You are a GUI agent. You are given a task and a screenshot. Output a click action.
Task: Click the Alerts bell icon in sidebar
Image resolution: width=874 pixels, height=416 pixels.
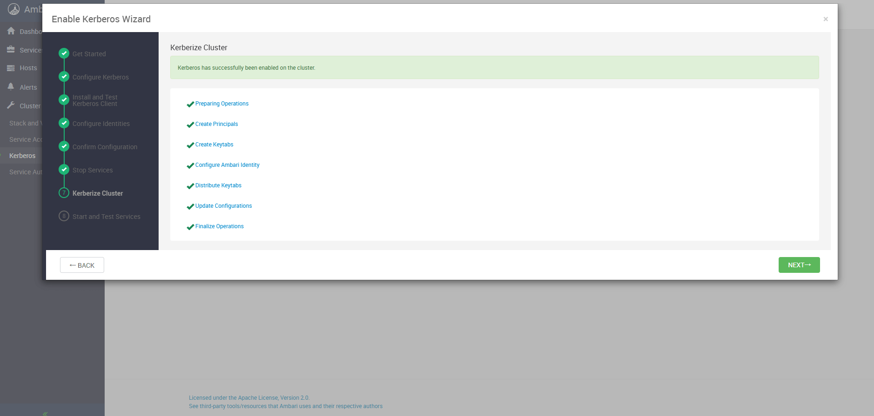click(x=11, y=86)
